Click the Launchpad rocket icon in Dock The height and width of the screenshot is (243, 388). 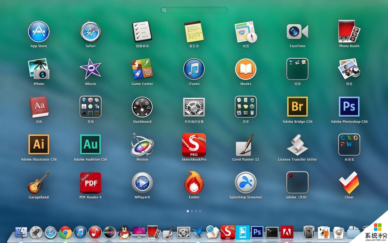[x=36, y=232]
